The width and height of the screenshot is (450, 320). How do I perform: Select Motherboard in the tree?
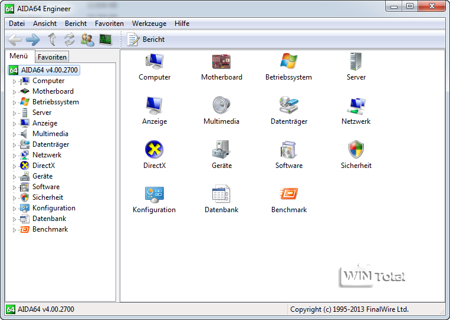pyautogui.click(x=53, y=91)
